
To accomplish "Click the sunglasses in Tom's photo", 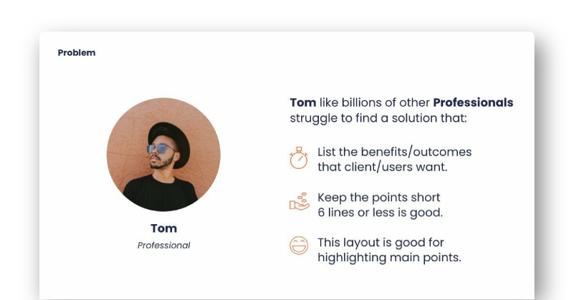I will (160, 148).
